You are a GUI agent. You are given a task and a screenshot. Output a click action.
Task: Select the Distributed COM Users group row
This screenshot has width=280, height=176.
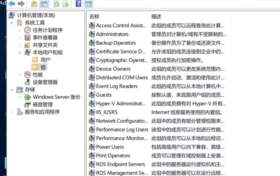click(122, 78)
